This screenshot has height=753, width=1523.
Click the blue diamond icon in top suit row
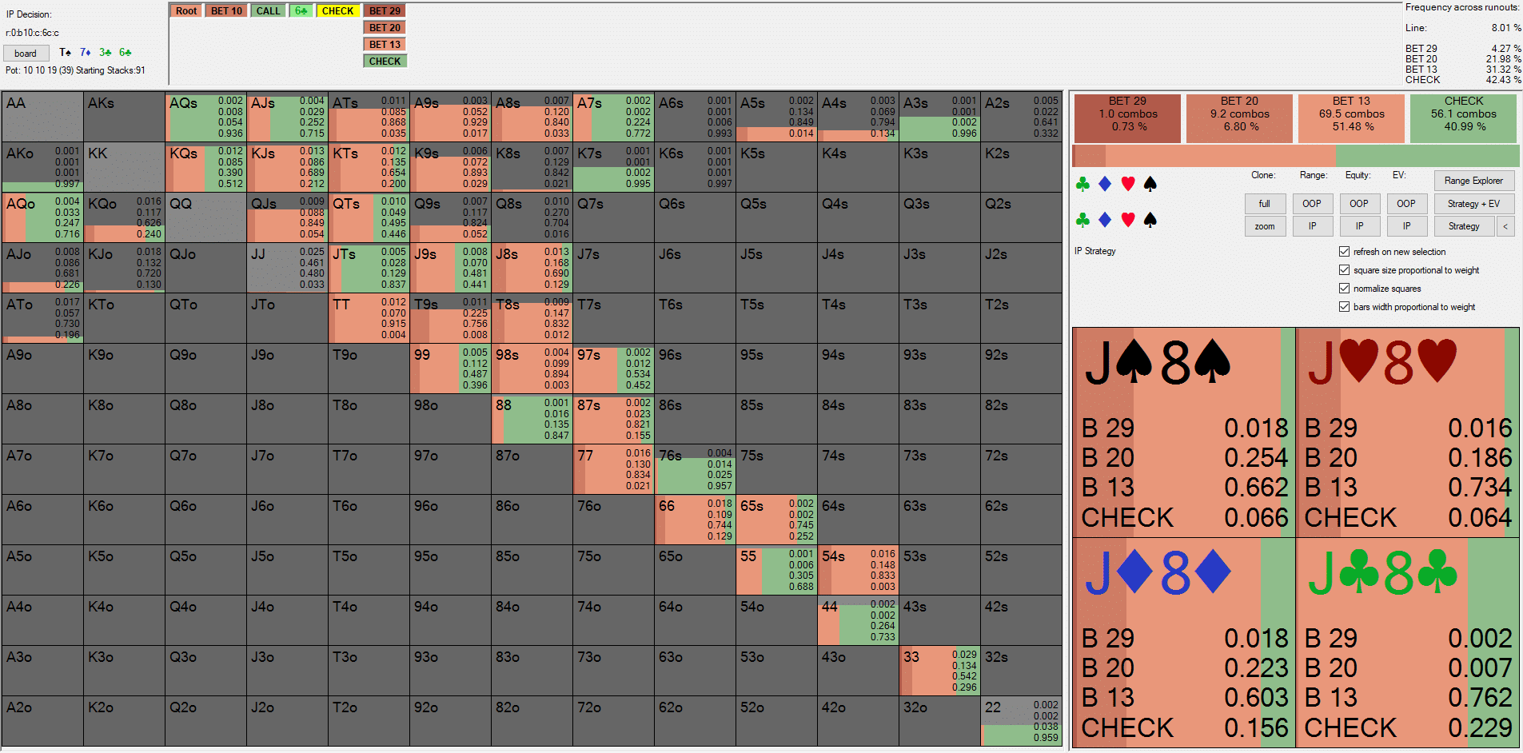pos(1105,185)
